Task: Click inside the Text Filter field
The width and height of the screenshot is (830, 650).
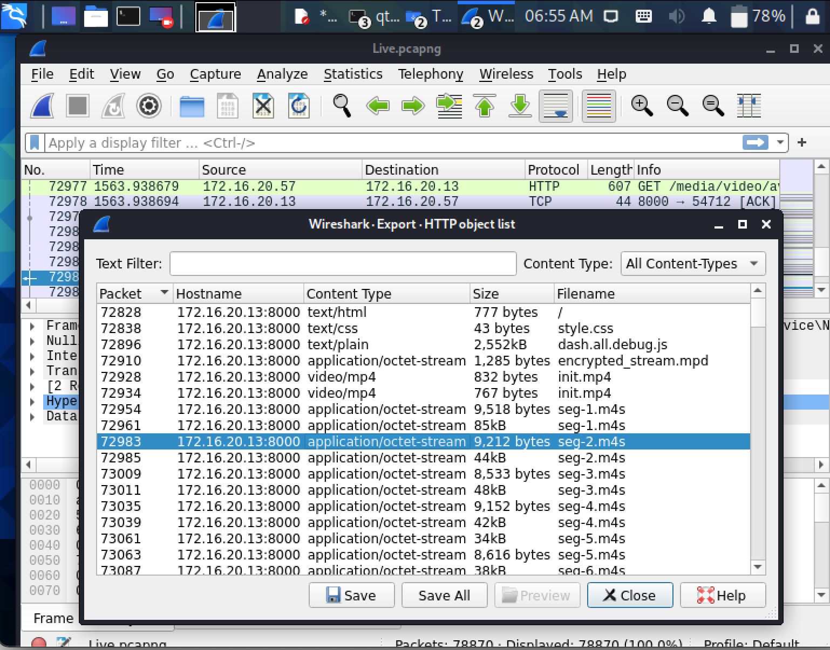Action: coord(343,264)
